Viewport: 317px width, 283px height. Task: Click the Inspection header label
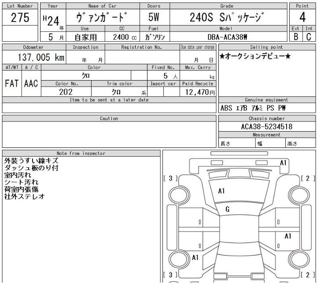click(x=85, y=47)
